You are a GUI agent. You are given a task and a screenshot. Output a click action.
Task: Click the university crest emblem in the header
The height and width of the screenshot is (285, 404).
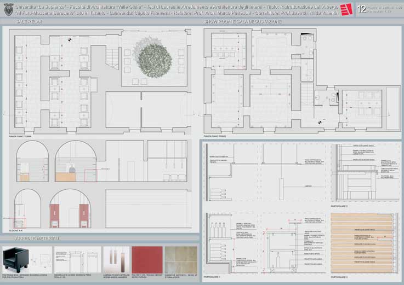7,8
